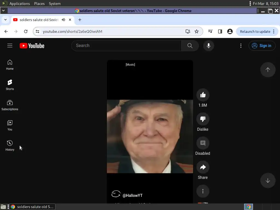Mute the tab via speaker icon
The height and width of the screenshot is (210, 280).
pos(63,20)
